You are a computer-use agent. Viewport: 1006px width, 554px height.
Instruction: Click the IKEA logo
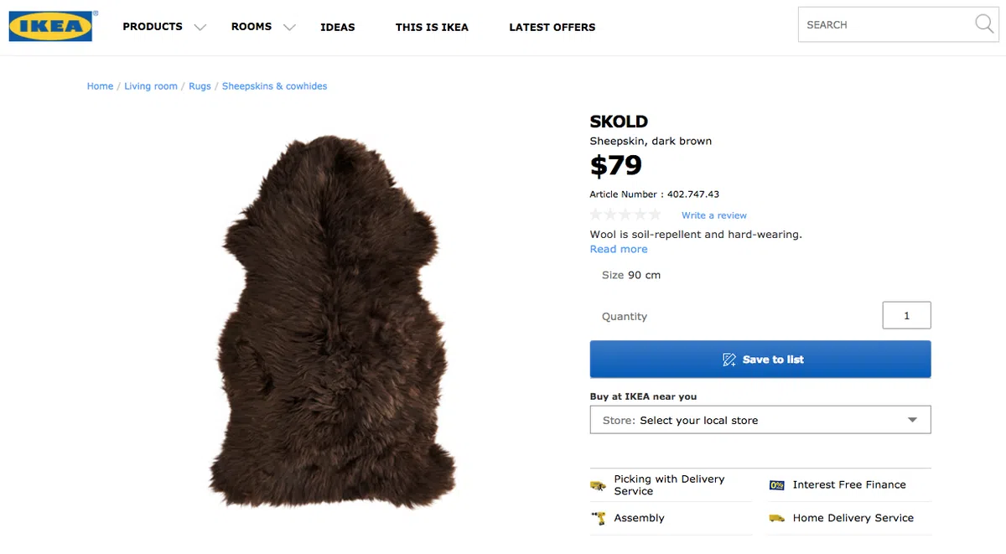(x=50, y=26)
